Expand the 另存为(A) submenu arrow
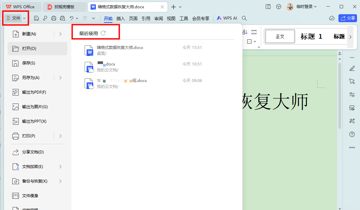This screenshot has width=360, height=210. tap(60, 78)
